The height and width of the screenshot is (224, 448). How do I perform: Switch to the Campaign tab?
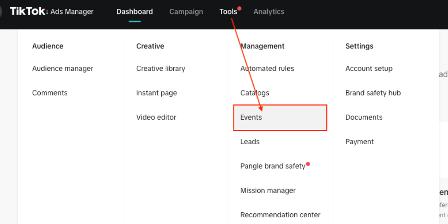pyautogui.click(x=186, y=12)
